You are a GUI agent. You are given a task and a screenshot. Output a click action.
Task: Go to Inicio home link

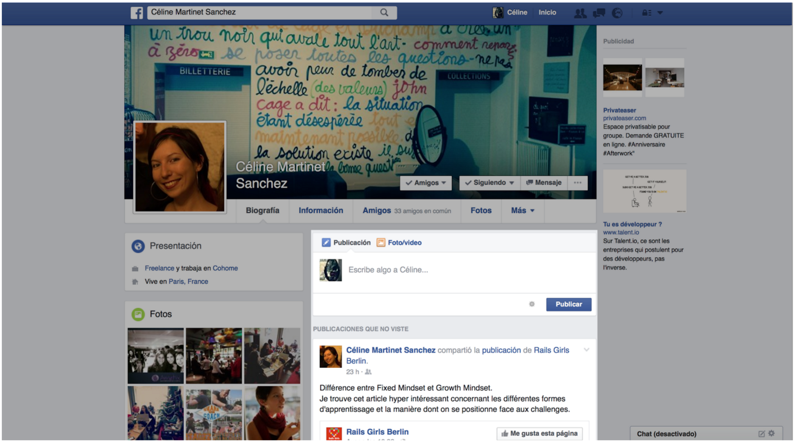547,12
